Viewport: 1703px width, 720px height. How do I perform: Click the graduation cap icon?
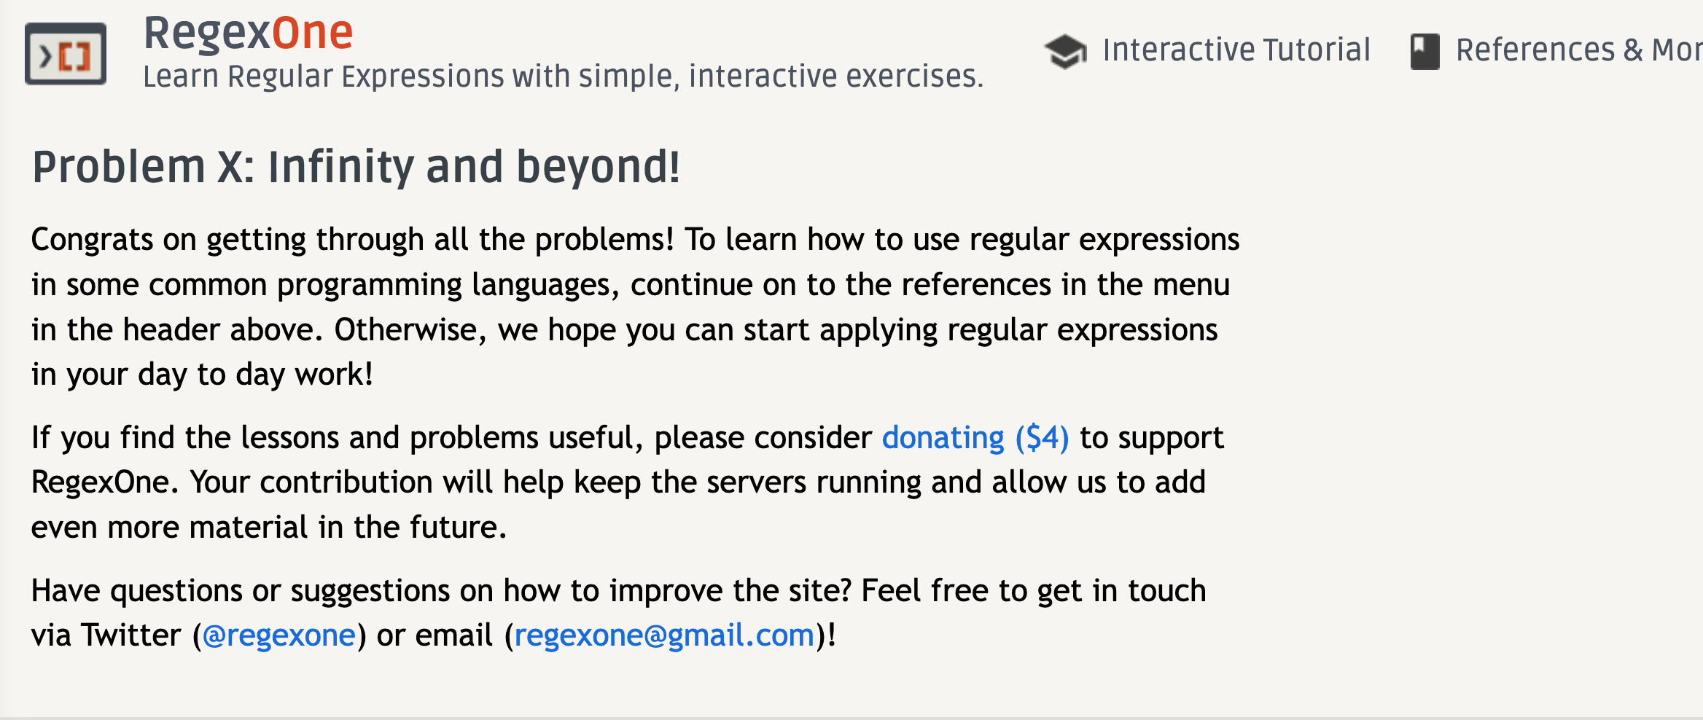1065,52
